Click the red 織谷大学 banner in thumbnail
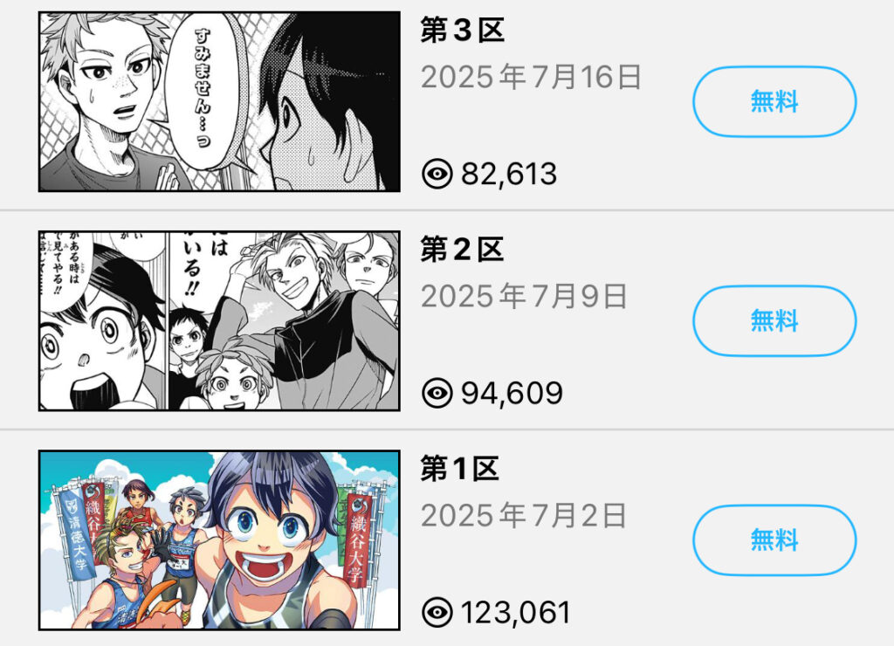 pos(358,539)
